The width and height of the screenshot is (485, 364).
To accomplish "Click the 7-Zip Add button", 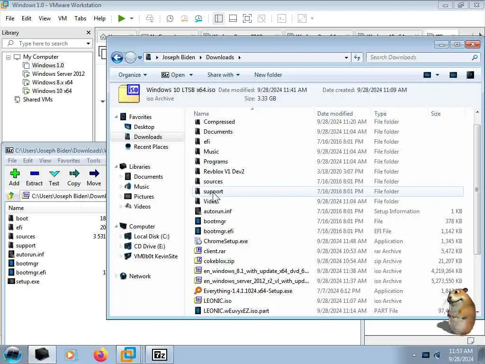I will (14, 178).
